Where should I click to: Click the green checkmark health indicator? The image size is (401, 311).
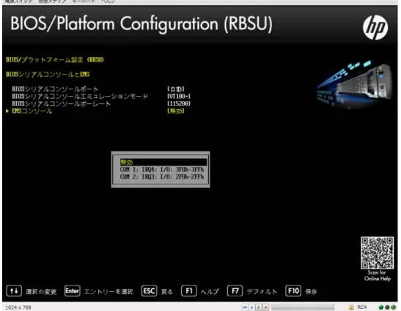[394, 307]
